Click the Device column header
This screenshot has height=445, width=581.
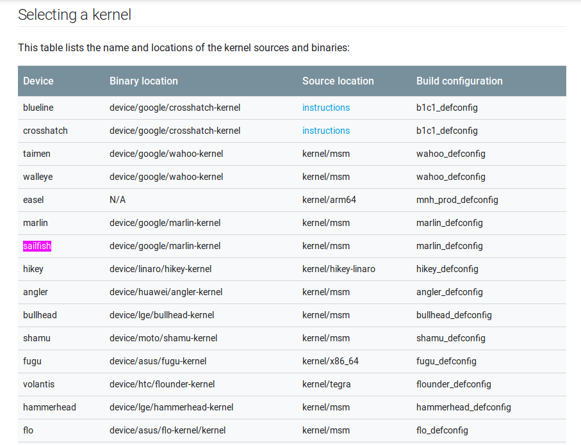tap(38, 81)
